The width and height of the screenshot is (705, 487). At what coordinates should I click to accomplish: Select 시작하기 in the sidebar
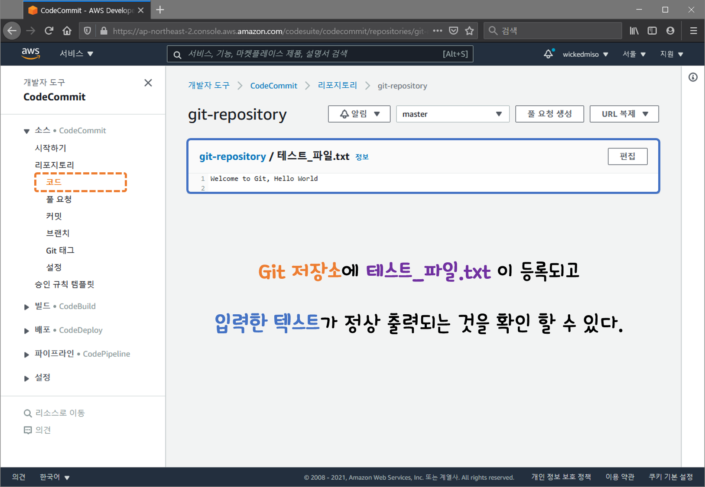[51, 148]
